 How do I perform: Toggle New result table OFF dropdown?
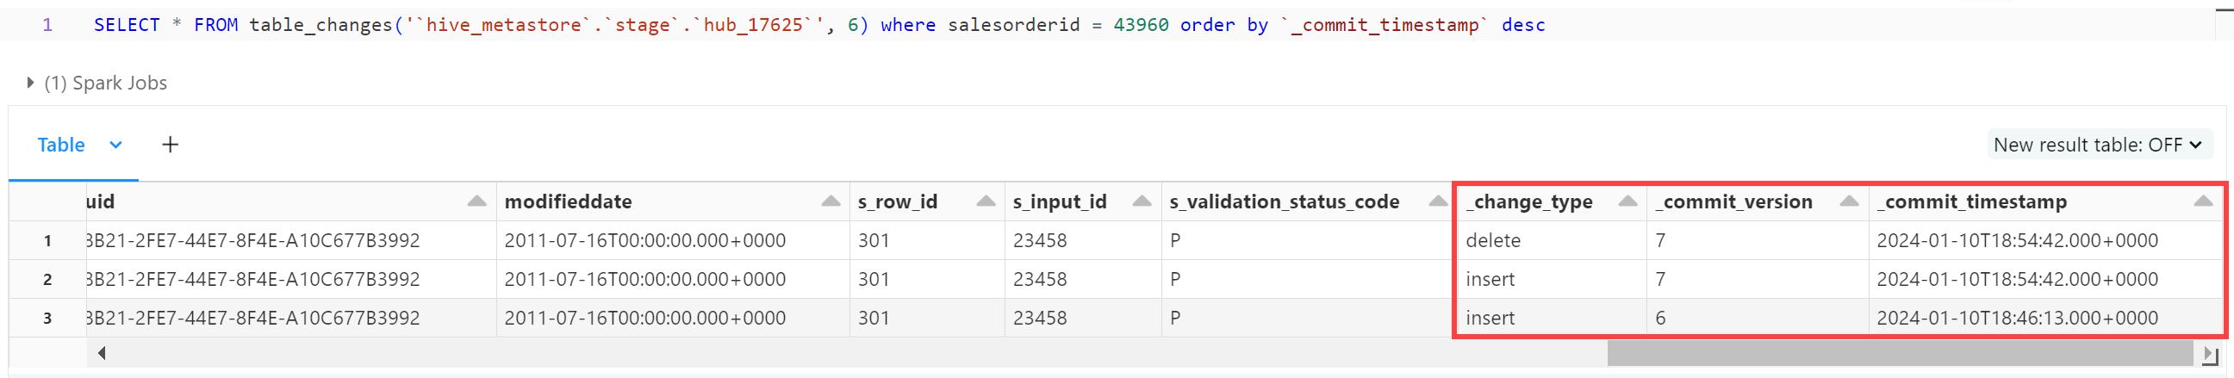(x=2099, y=145)
